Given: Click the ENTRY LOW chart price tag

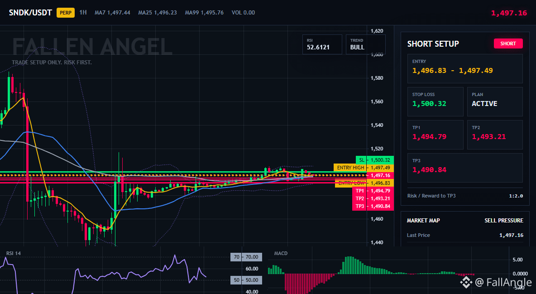Looking at the screenshot, I should tap(364, 183).
